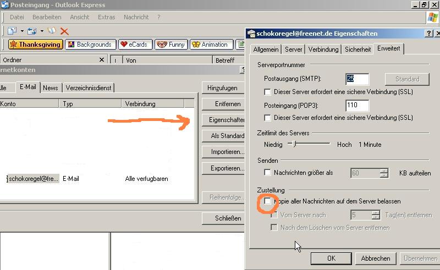Click the Reihenfolge... button
This screenshot has height=270, width=440.
(x=223, y=197)
